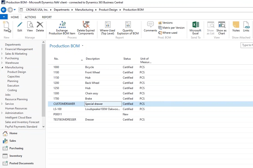Select the TESTBOMDRESSER BOM number
The height and width of the screenshot is (168, 253).
(x=65, y=120)
